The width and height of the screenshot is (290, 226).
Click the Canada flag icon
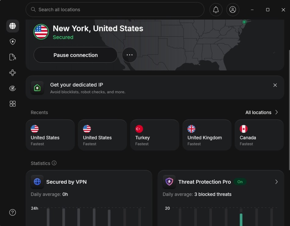[244, 129]
